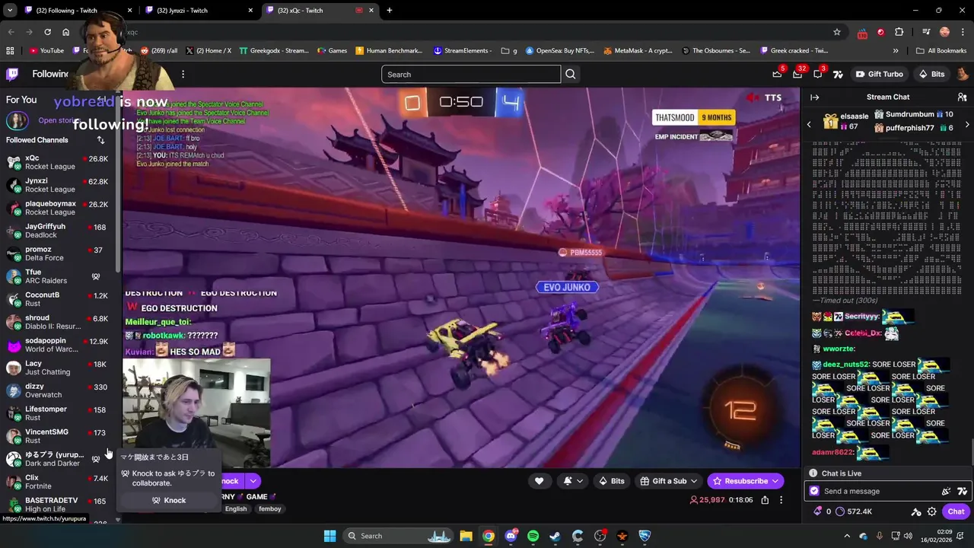Open the Clix channel in followed list
The width and height of the screenshot is (974, 548).
(x=58, y=482)
